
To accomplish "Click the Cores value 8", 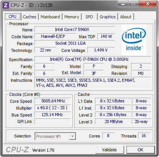I will 108,136.
